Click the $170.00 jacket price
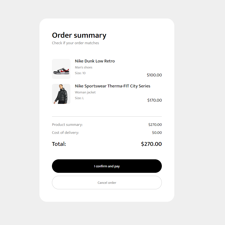The width and height of the screenshot is (225, 225). click(154, 100)
